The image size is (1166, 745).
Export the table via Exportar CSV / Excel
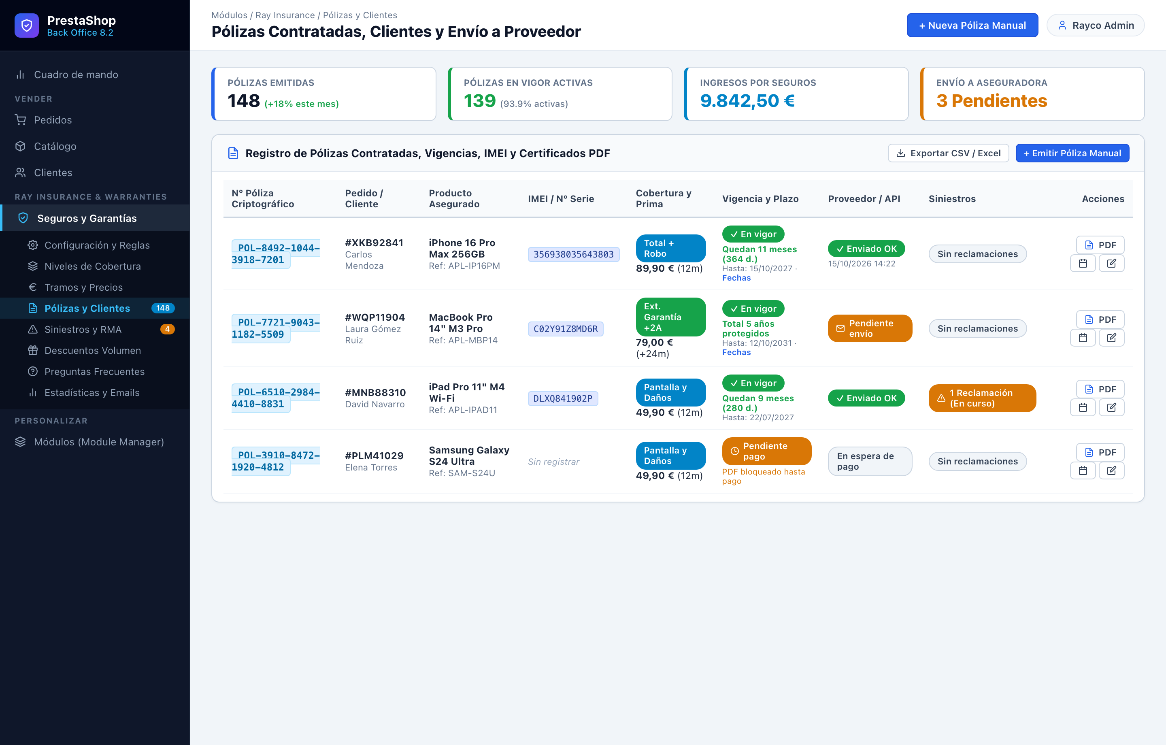948,153
